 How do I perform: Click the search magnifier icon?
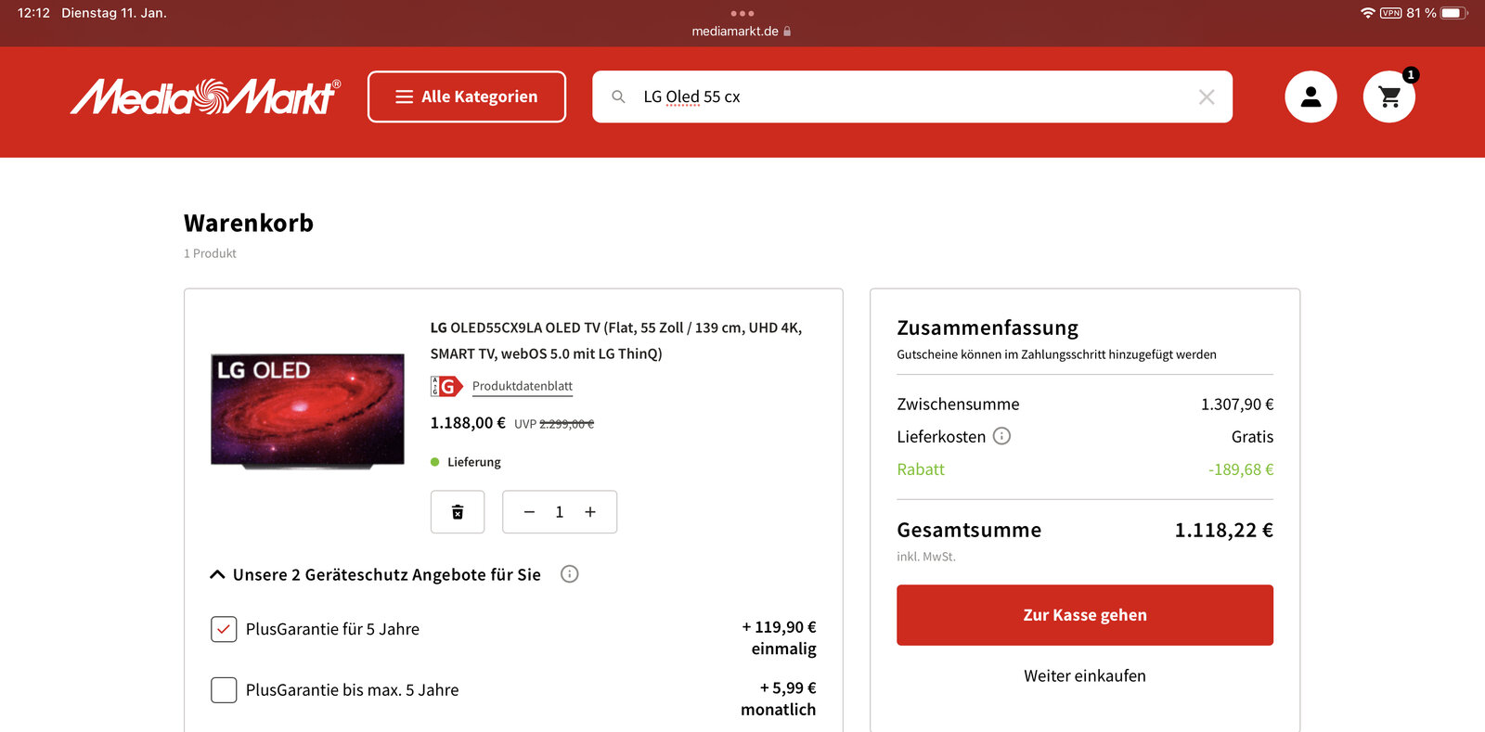[x=618, y=96]
